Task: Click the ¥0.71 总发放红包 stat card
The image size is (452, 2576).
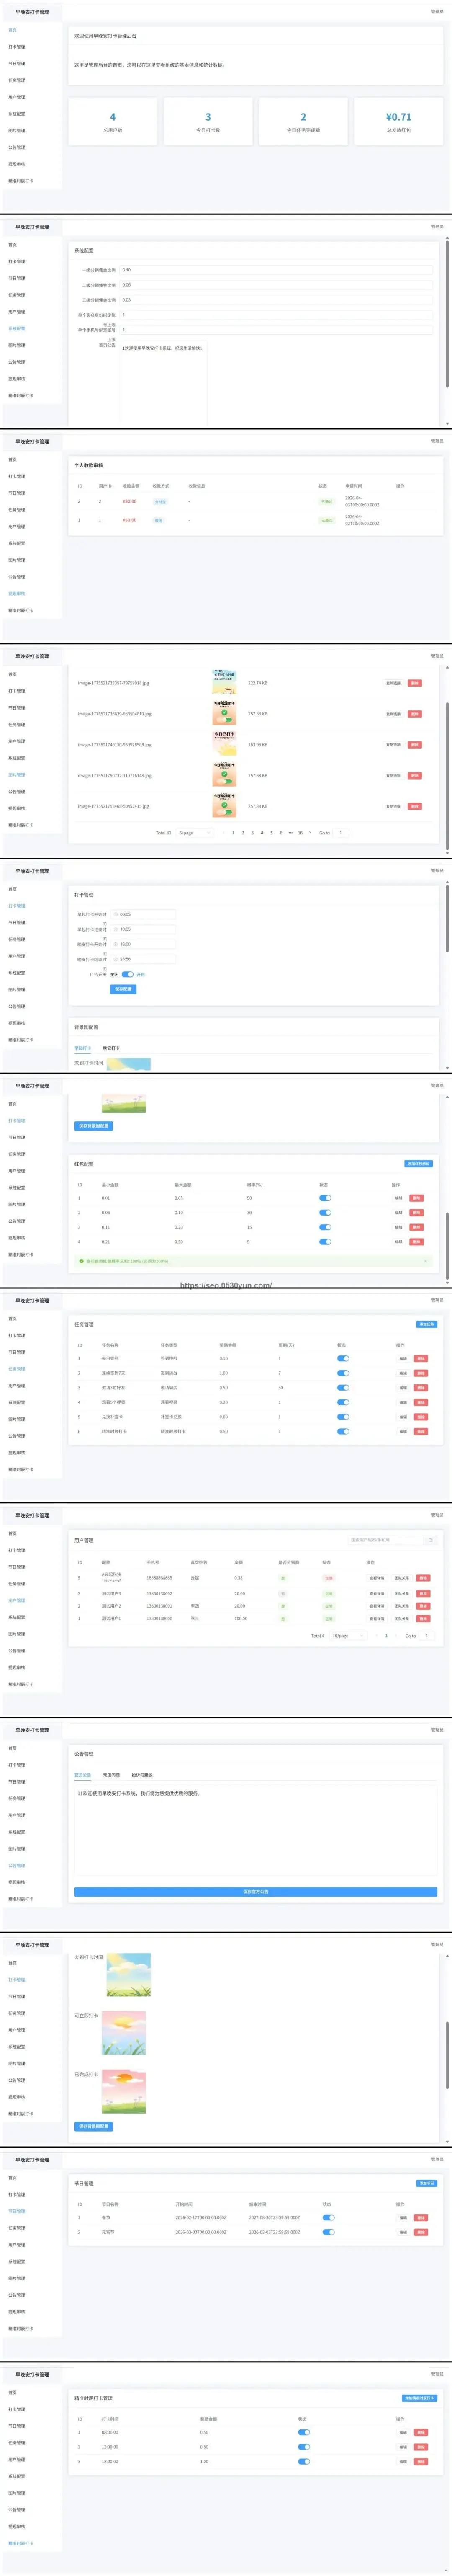Action: (398, 122)
